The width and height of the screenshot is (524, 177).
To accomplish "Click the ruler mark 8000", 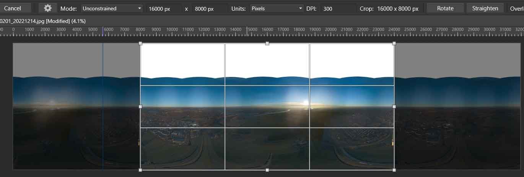I will coord(140,29).
